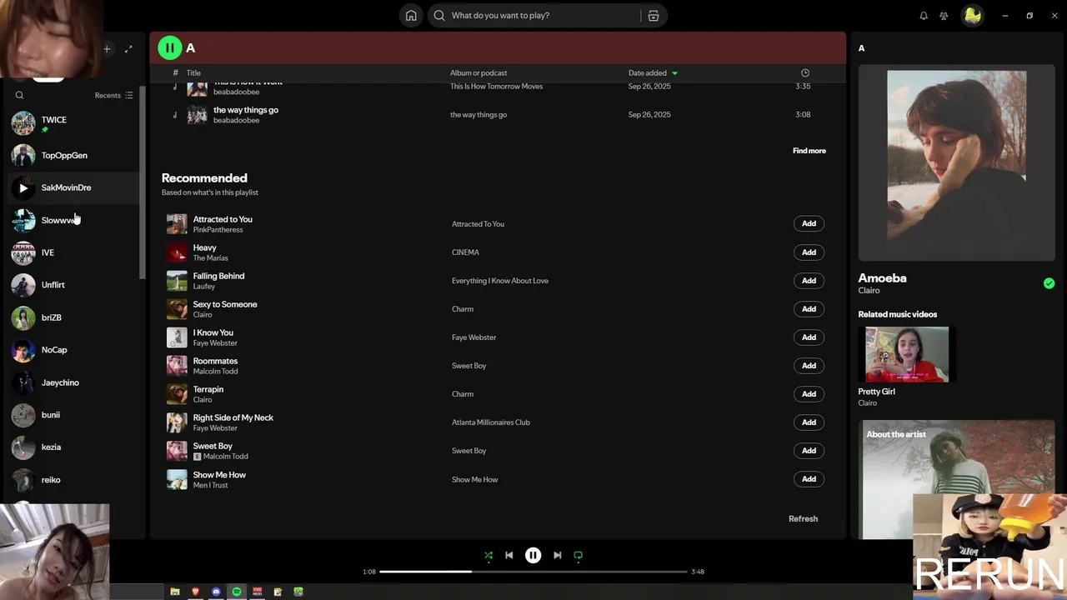The image size is (1067, 600).
Task: Play the 'Pretty Girl' music video thumbnail
Action: coord(907,354)
